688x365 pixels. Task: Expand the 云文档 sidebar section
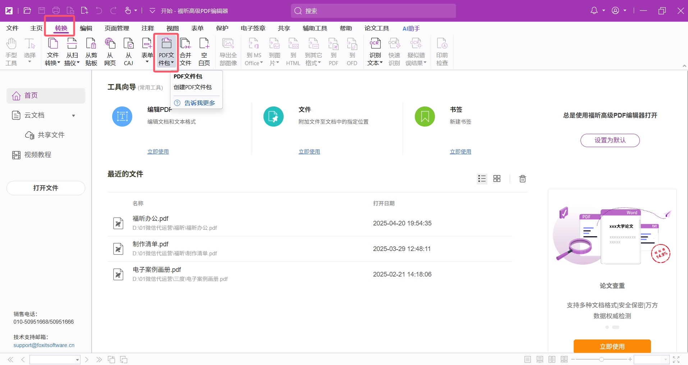point(74,115)
